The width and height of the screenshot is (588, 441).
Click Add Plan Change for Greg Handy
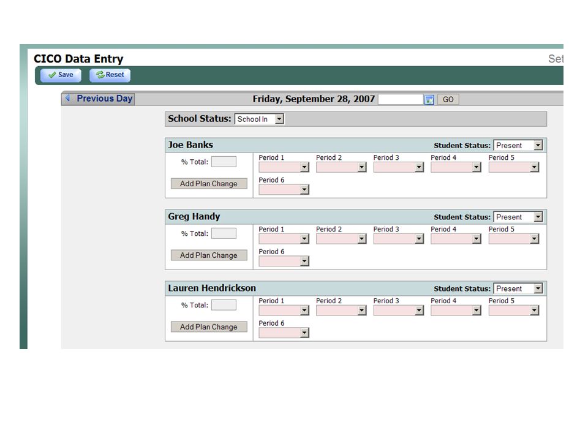(209, 255)
